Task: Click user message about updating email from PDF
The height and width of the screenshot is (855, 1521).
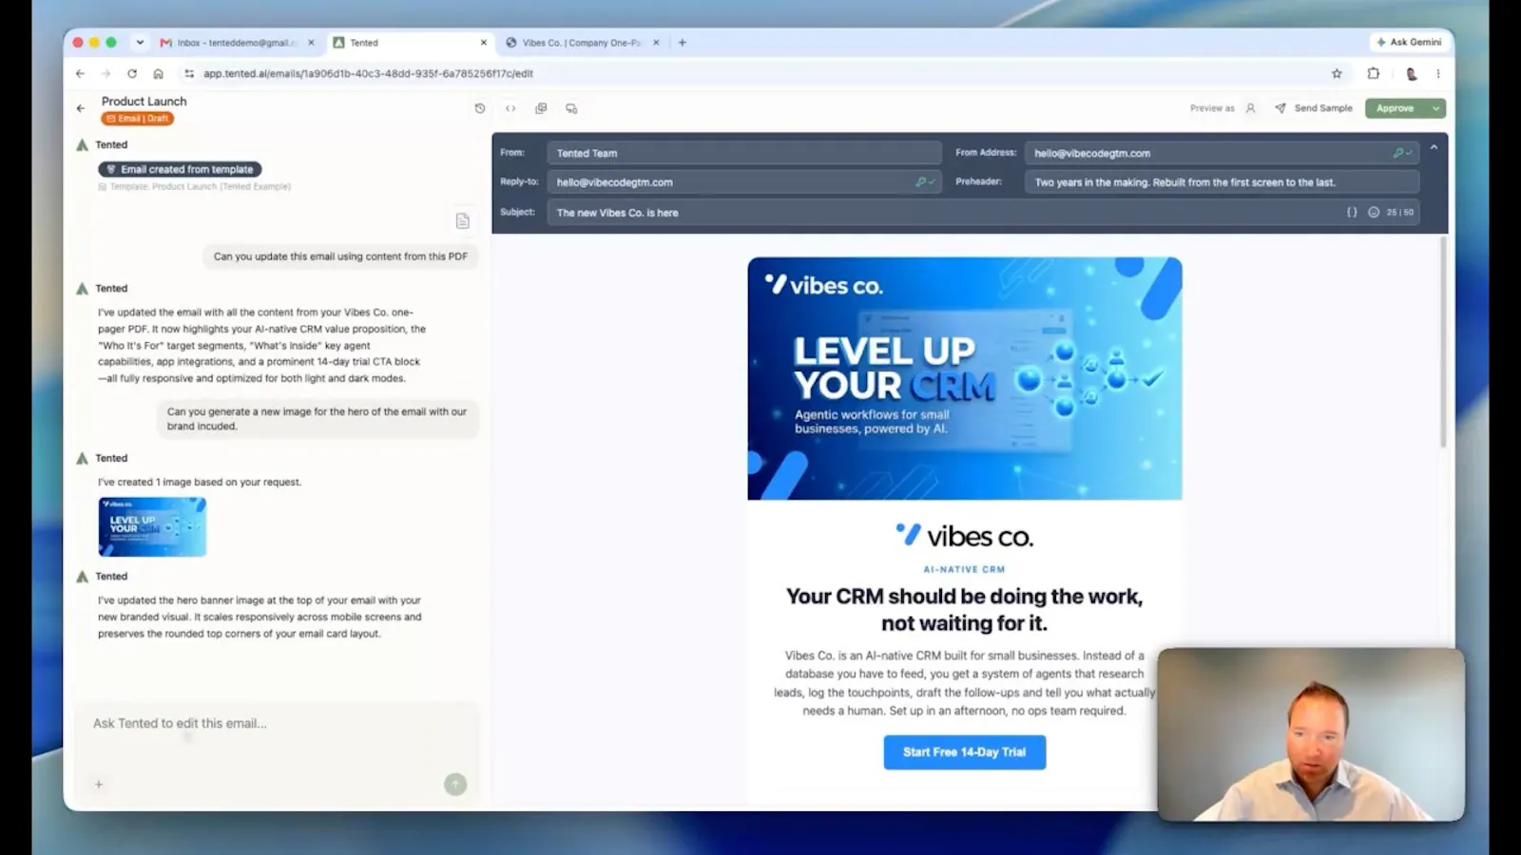Action: 340,256
